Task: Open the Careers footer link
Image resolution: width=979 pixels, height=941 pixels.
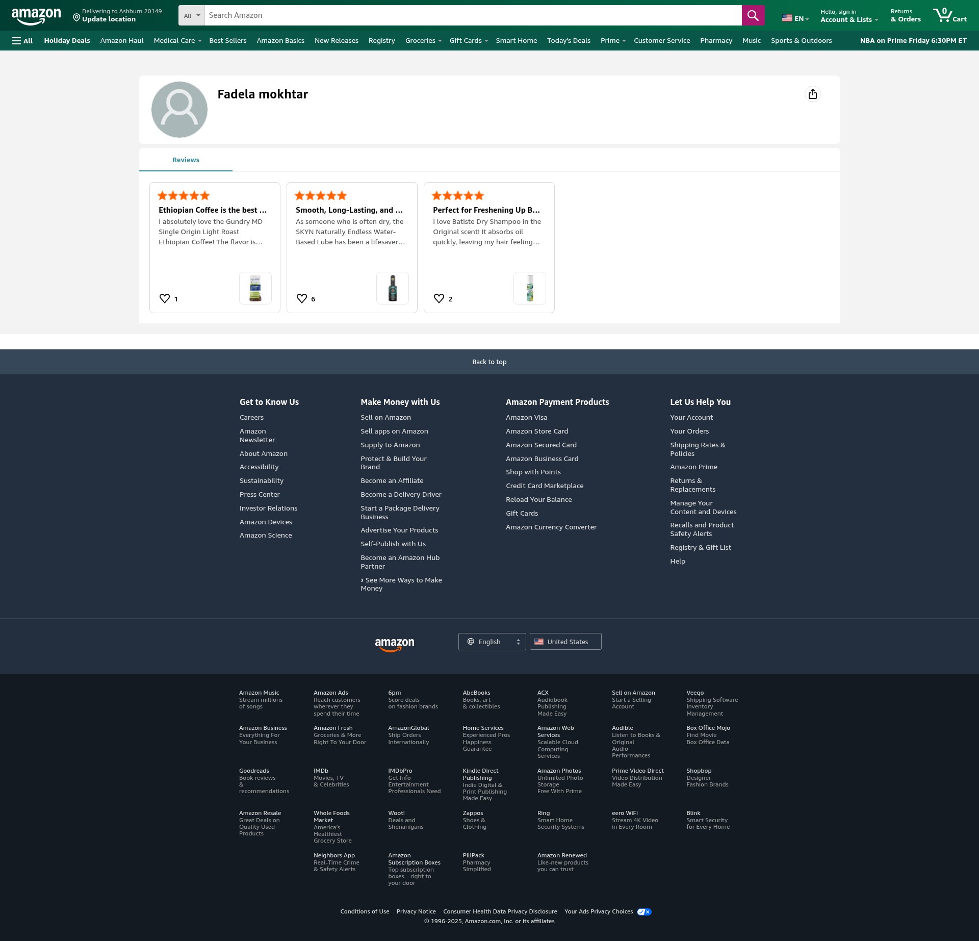Action: click(251, 418)
